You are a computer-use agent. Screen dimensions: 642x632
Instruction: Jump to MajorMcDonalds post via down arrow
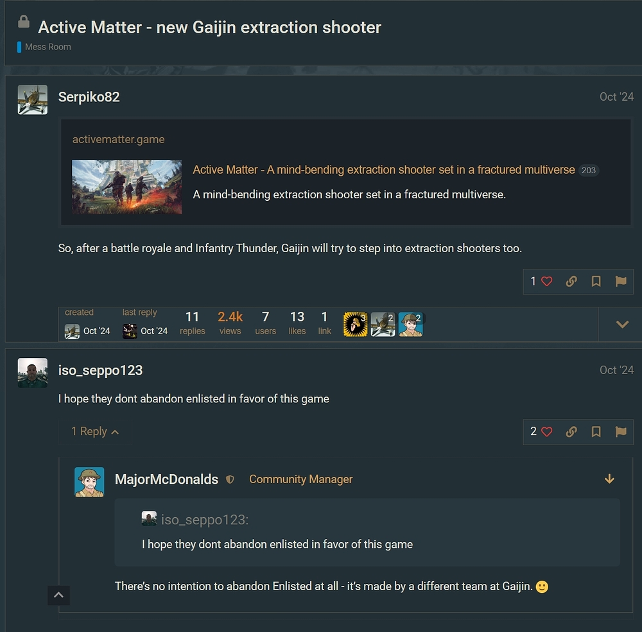pos(609,479)
